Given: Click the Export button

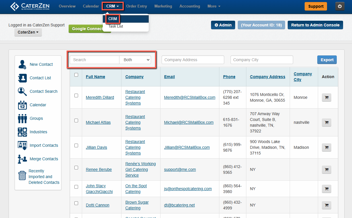Looking at the screenshot, I should point(327,60).
